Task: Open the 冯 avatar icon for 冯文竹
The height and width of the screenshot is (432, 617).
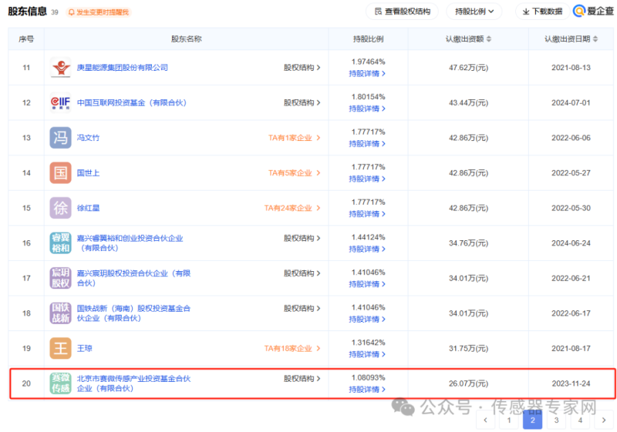Action: pyautogui.click(x=61, y=138)
